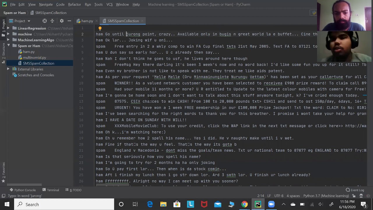Launch Microsoft Edge from taskbar
The height and width of the screenshot is (210, 373).
click(150, 204)
